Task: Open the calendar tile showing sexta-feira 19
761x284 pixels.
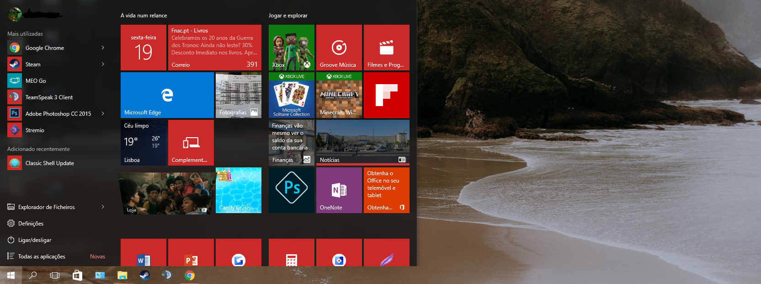Action: (144, 48)
